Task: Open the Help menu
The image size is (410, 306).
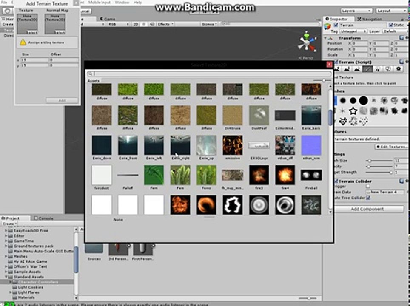Action: click(x=137, y=3)
